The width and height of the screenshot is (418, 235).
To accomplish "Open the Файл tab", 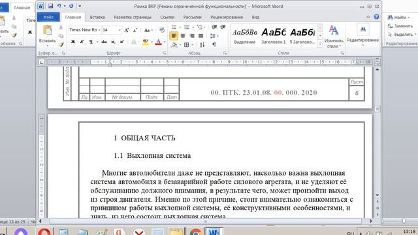I will [x=48, y=17].
